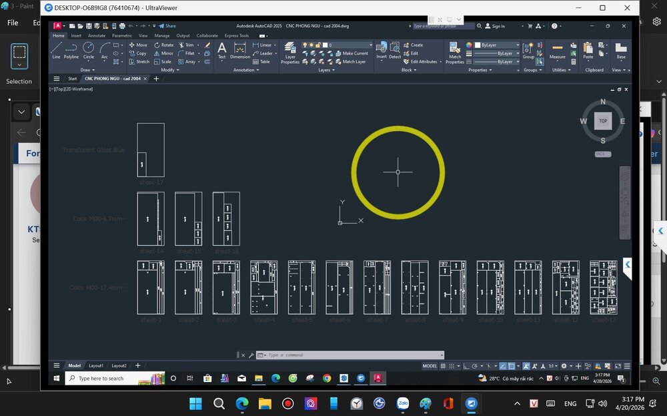Viewport: 667px width, 416px height.
Task: Open the Start file tab
Action: click(73, 79)
